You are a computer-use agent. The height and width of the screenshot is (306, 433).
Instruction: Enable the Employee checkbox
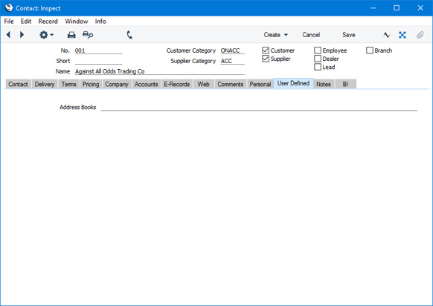click(x=318, y=51)
